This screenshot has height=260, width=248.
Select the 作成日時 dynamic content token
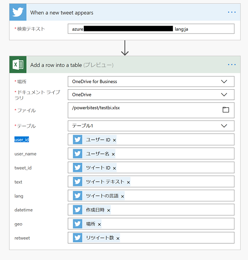92,210
